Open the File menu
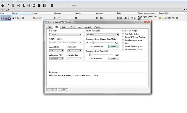The image size is (187, 113). [2, 1]
